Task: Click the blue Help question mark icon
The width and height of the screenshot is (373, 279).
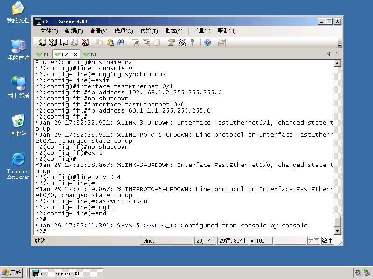Action: click(207, 42)
